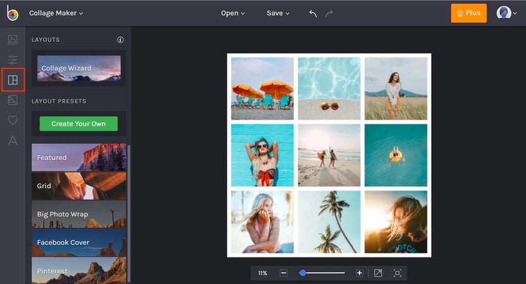Open the Save dropdown menu

(278, 13)
